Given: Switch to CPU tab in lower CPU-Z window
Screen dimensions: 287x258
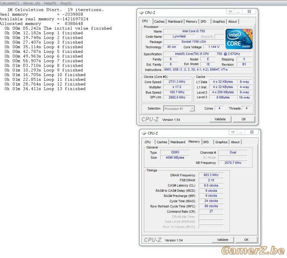Looking at the screenshot, I should pyautogui.click(x=147, y=142).
